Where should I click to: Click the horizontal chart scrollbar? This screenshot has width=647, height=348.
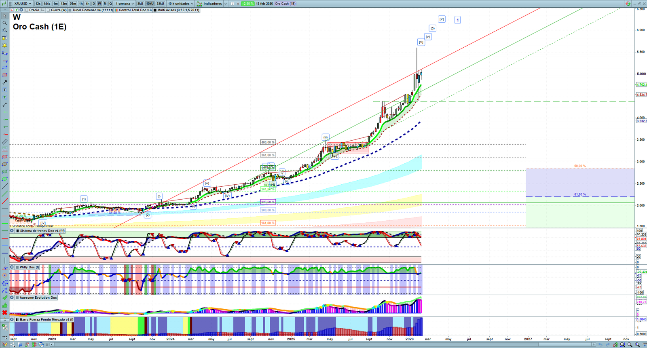tap(323, 345)
